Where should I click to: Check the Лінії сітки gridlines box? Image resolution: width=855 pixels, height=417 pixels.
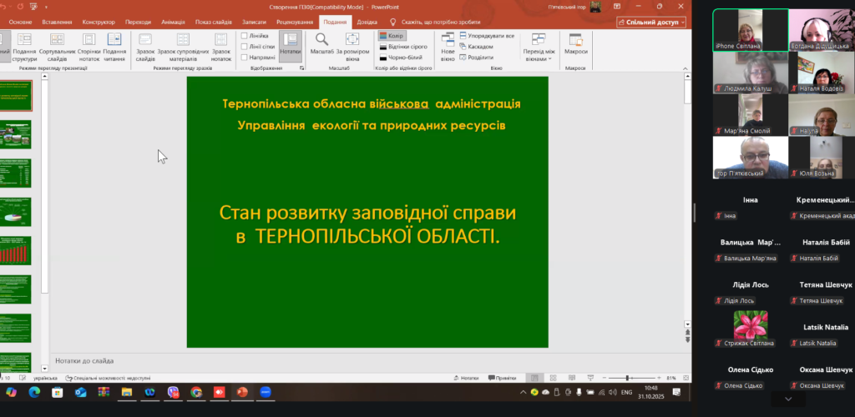point(244,47)
